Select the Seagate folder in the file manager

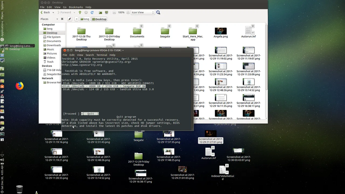tap(165, 33)
